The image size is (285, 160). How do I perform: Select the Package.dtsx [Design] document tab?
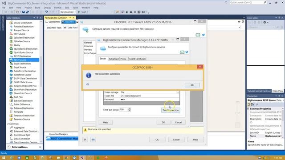(x=56, y=18)
